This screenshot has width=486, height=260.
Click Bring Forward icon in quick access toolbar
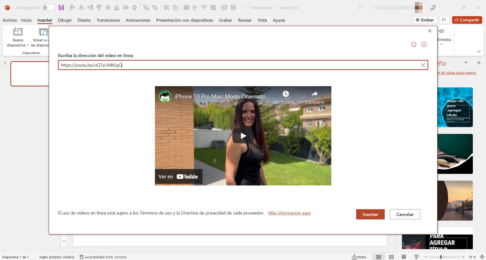point(146,8)
